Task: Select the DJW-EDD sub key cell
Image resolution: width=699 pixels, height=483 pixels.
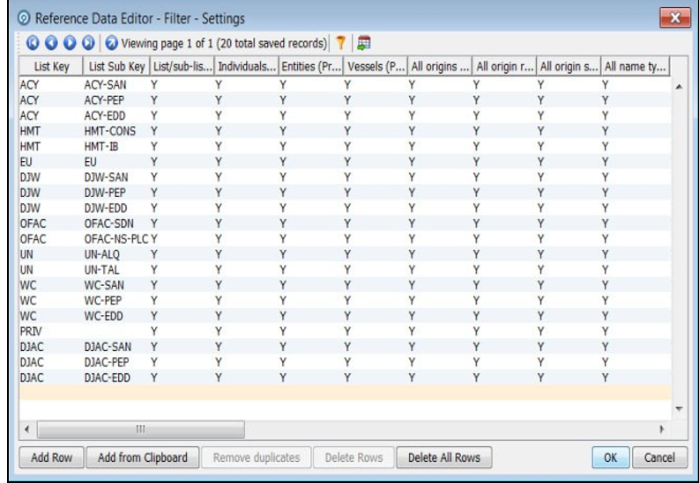Action: [x=116, y=209]
